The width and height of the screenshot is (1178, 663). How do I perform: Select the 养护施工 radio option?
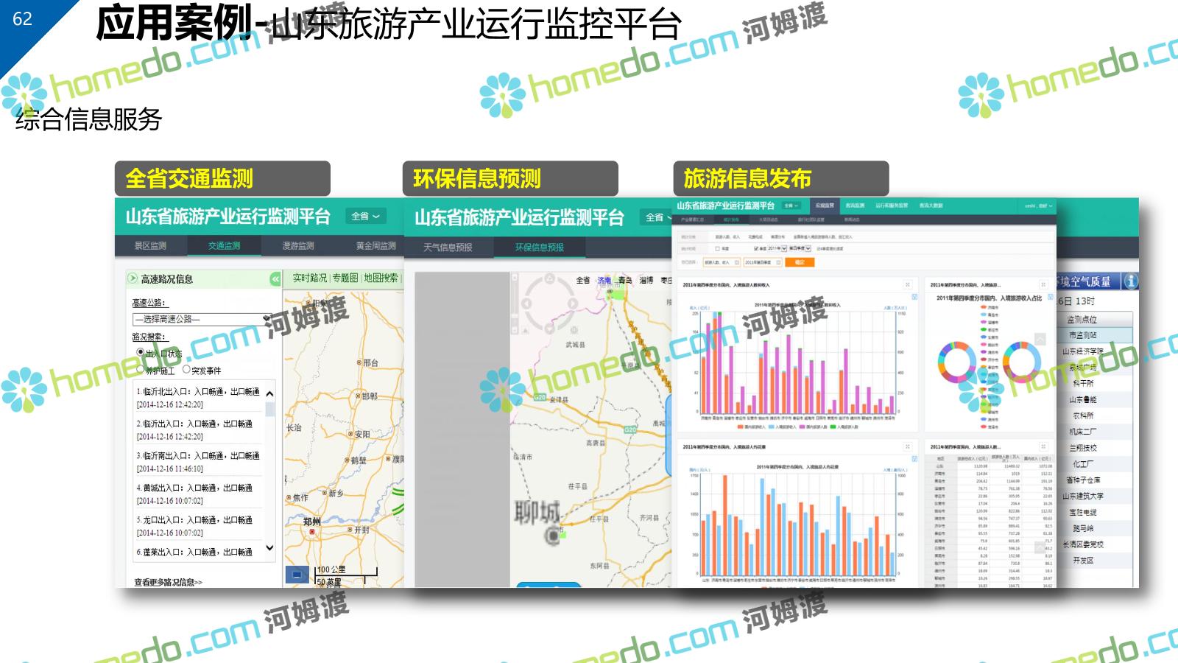point(141,370)
